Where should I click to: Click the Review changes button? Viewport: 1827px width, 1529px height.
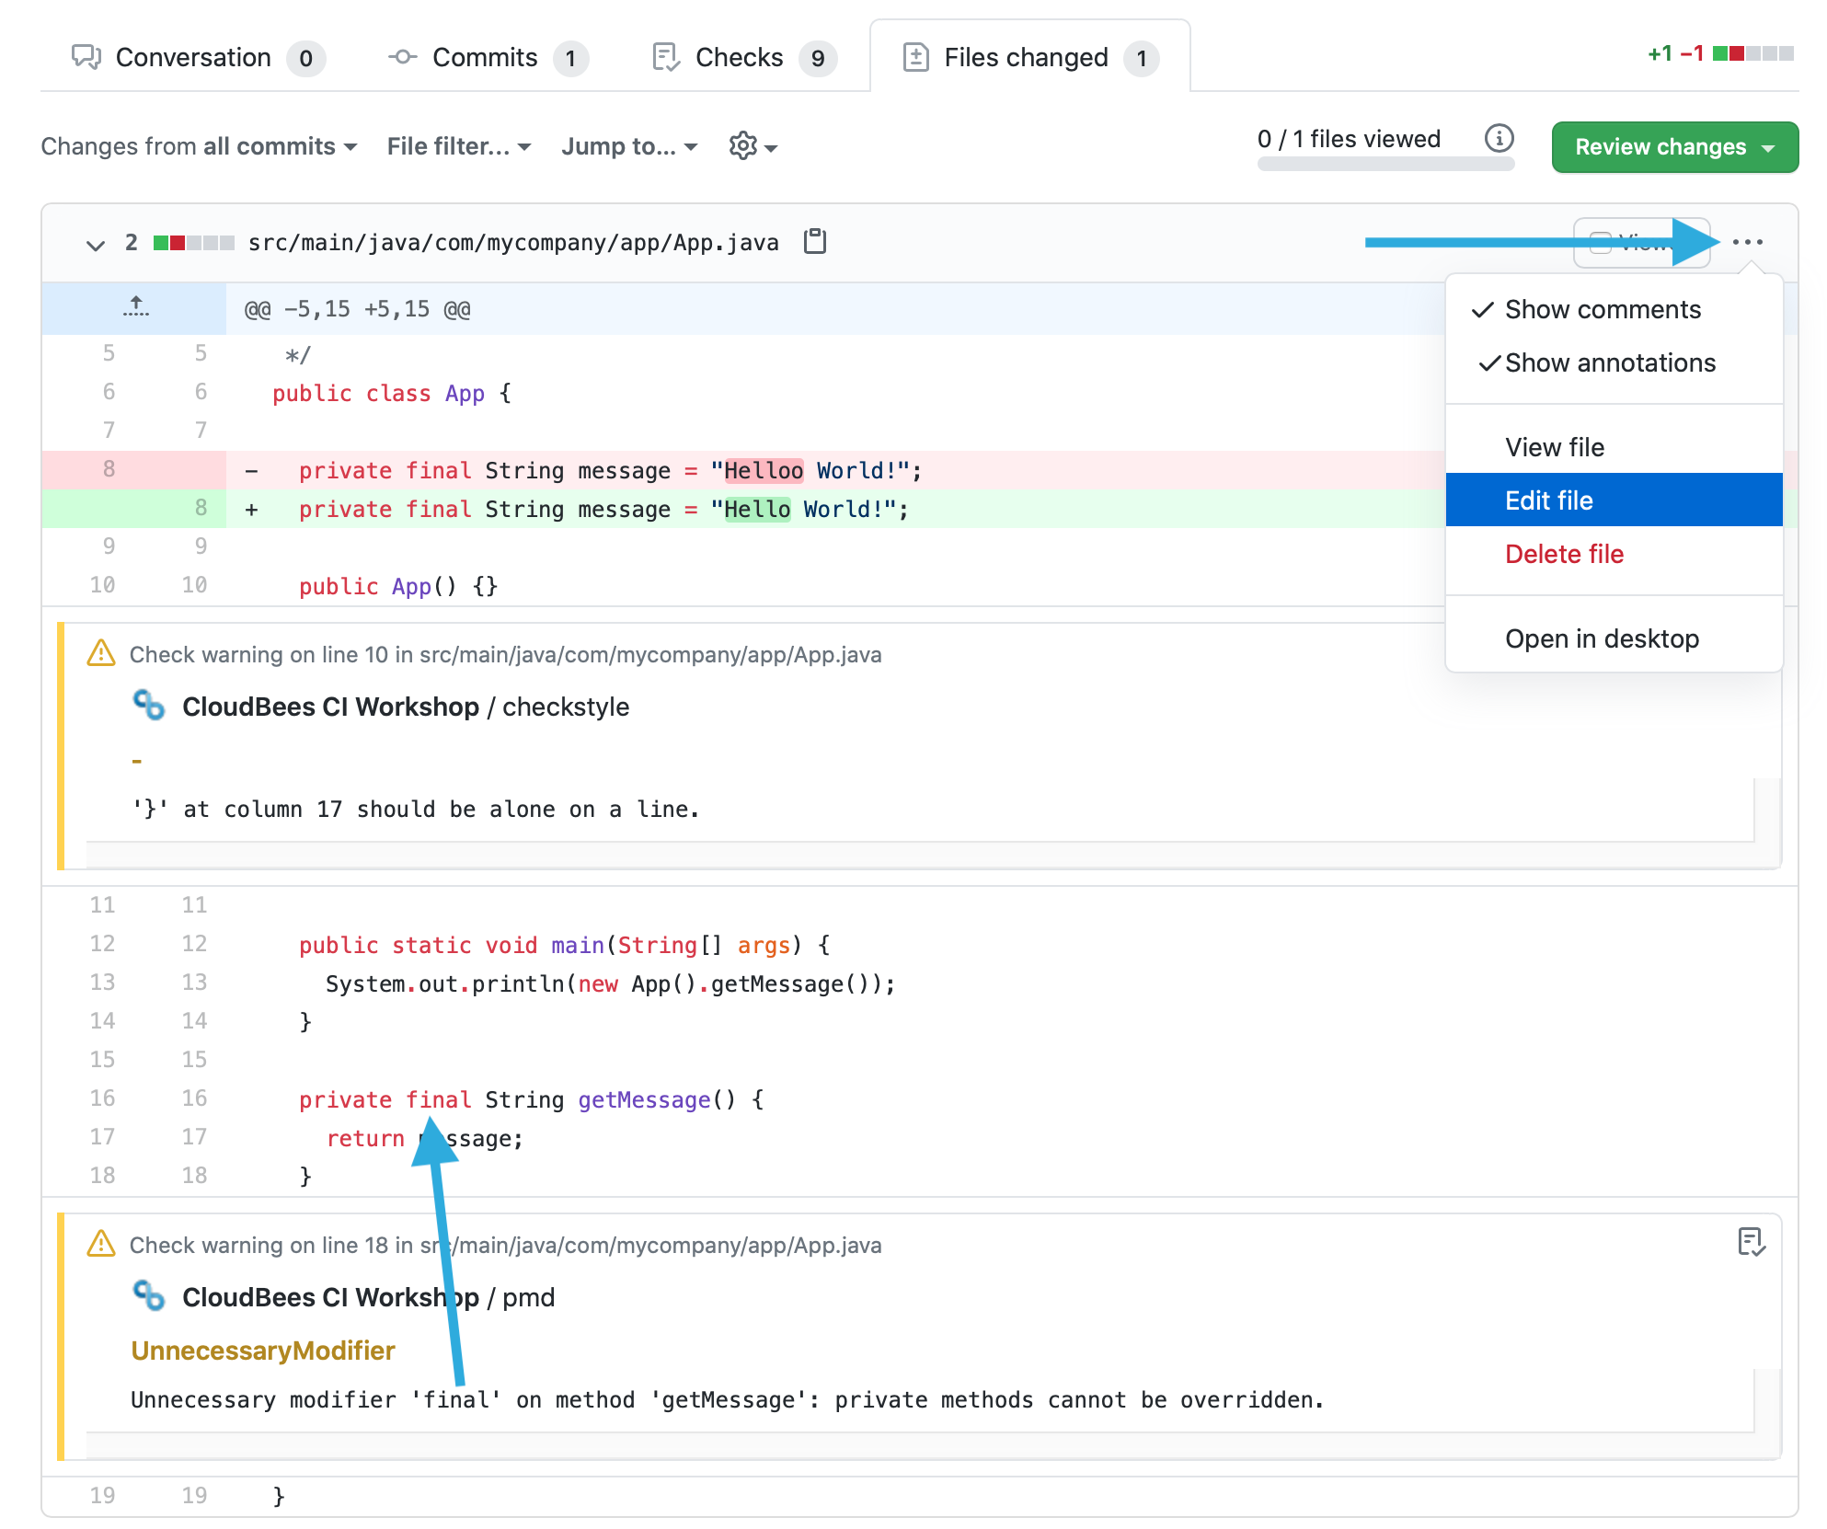[x=1673, y=147]
